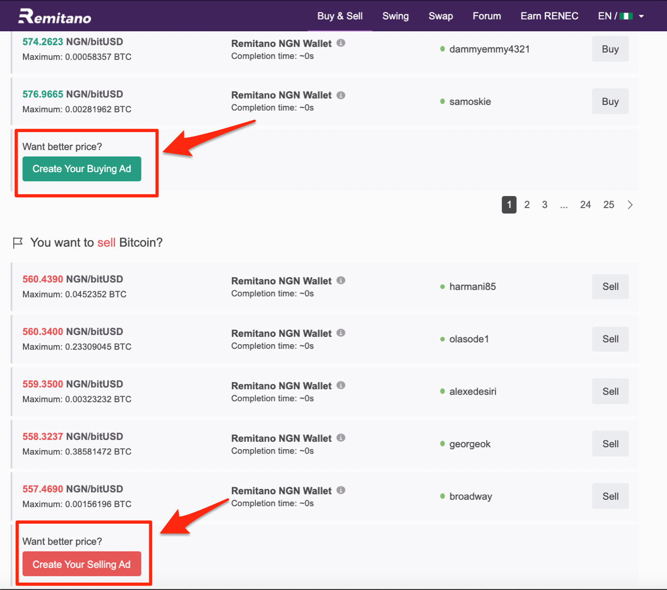Click Create Your Selling Ad button
The height and width of the screenshot is (590, 667).
click(82, 564)
